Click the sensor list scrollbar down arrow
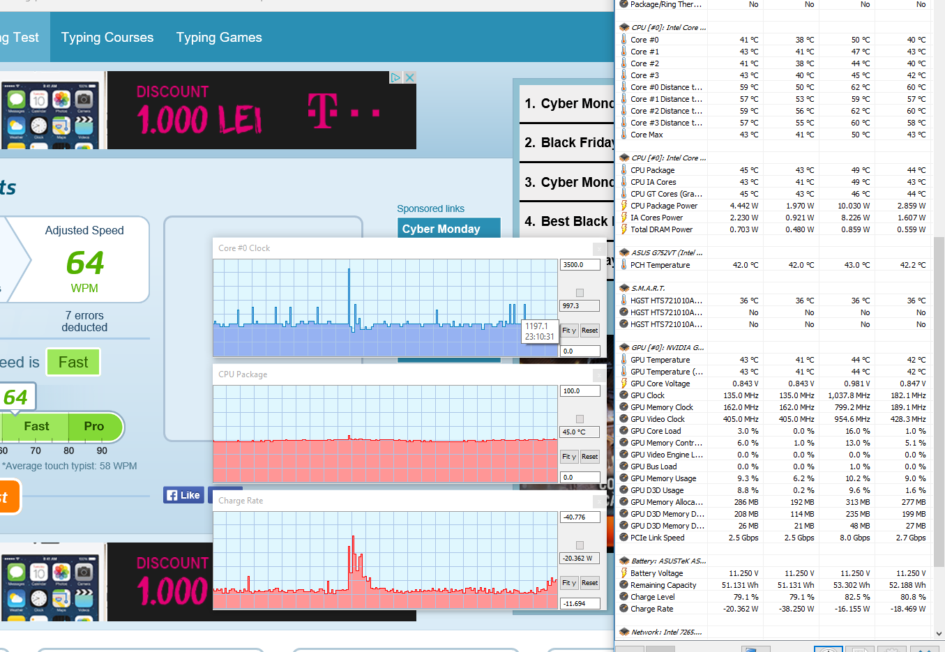 (x=939, y=633)
